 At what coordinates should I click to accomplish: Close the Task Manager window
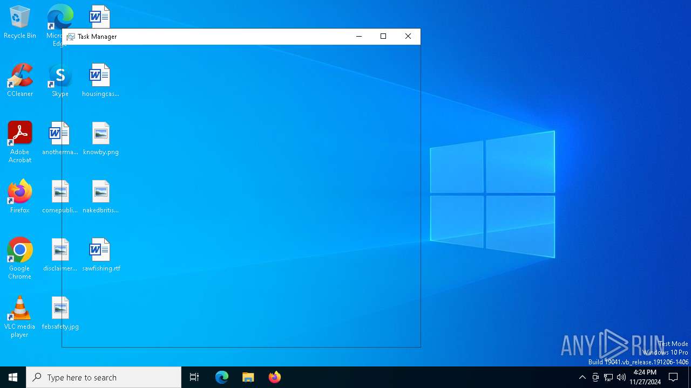[x=408, y=37]
